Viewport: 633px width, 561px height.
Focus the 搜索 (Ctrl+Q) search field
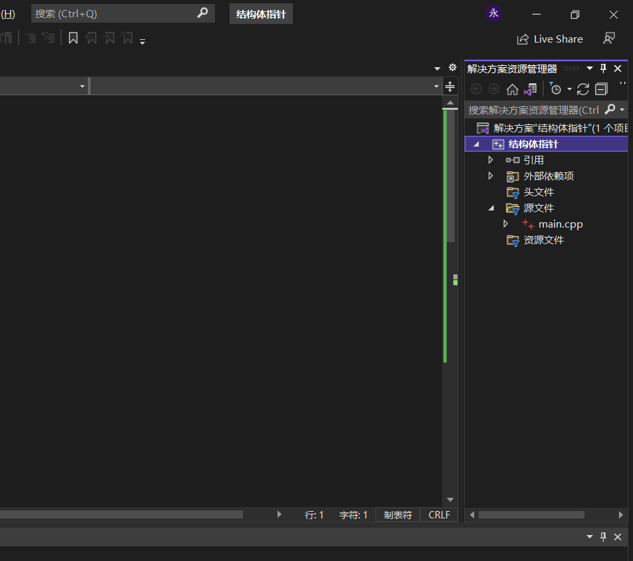122,13
